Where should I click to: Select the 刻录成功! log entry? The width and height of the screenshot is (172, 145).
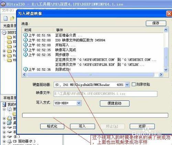pos(63,69)
